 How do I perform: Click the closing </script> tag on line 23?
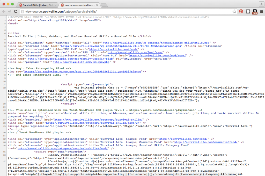pyautogui.click(x=68, y=104)
